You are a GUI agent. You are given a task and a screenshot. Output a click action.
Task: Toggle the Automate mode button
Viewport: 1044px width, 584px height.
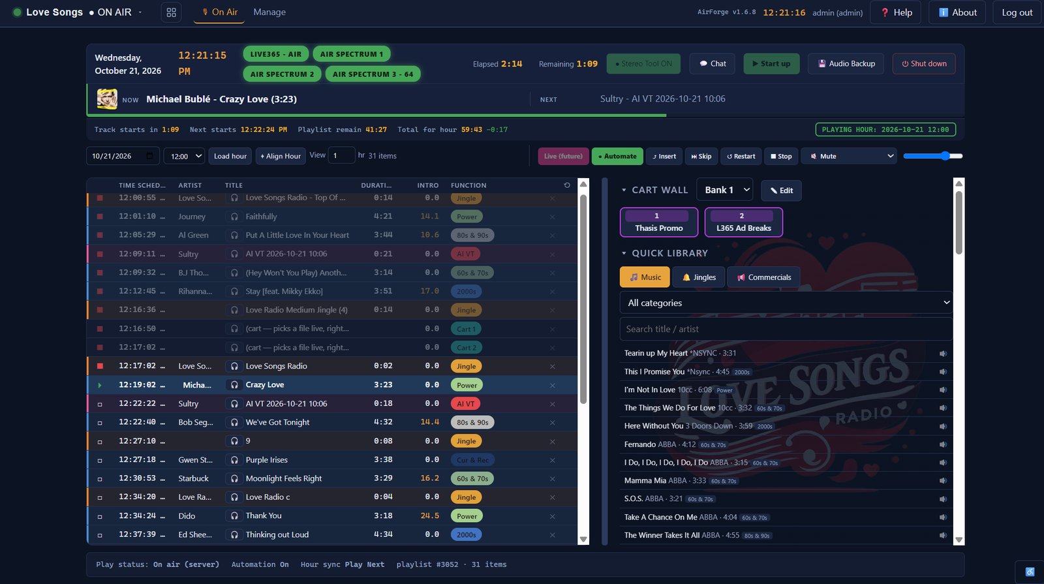click(x=617, y=157)
